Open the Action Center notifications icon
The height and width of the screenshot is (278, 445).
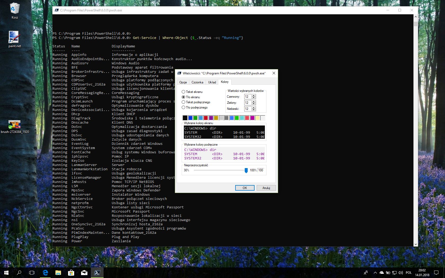coord(436,272)
